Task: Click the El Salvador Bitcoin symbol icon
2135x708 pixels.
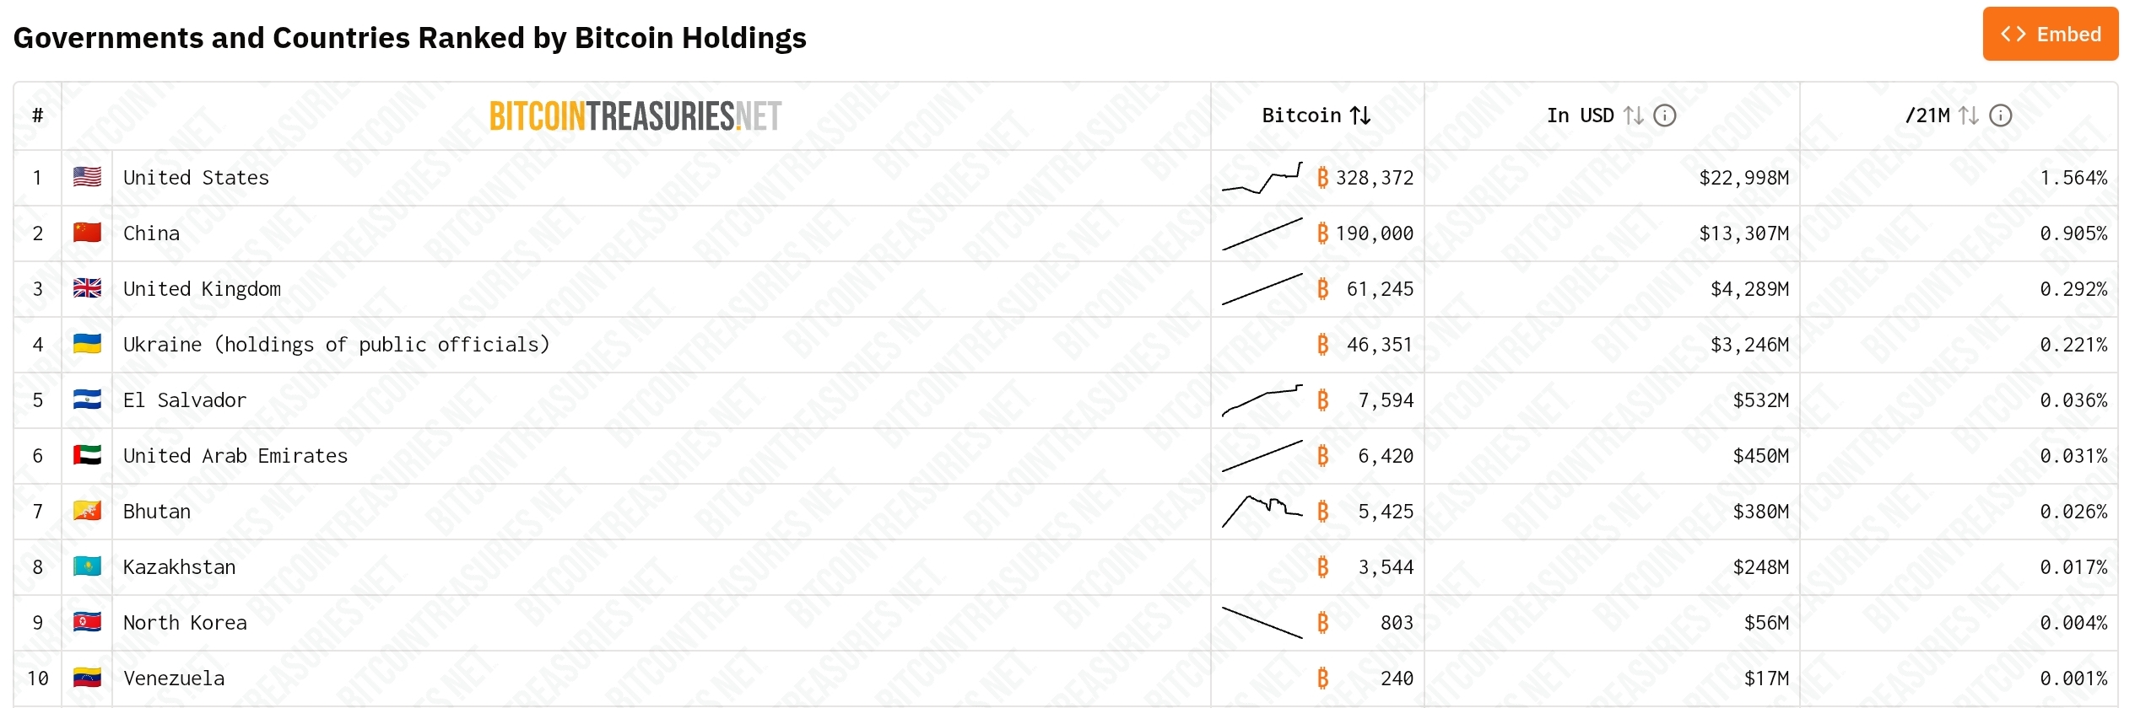Action: (x=1322, y=400)
